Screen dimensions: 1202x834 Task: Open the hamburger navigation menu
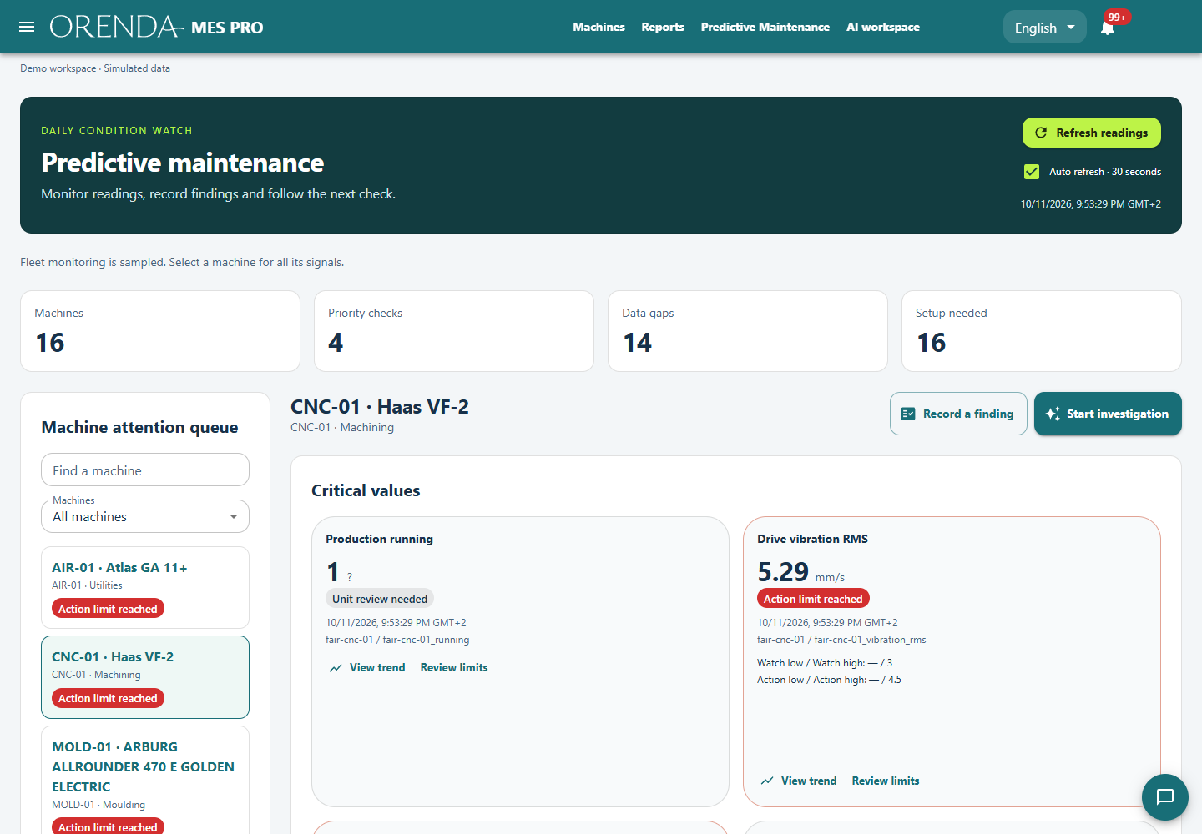(27, 27)
